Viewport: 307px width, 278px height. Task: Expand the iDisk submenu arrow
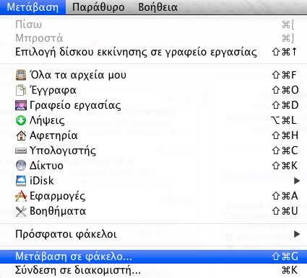[x=297, y=181]
